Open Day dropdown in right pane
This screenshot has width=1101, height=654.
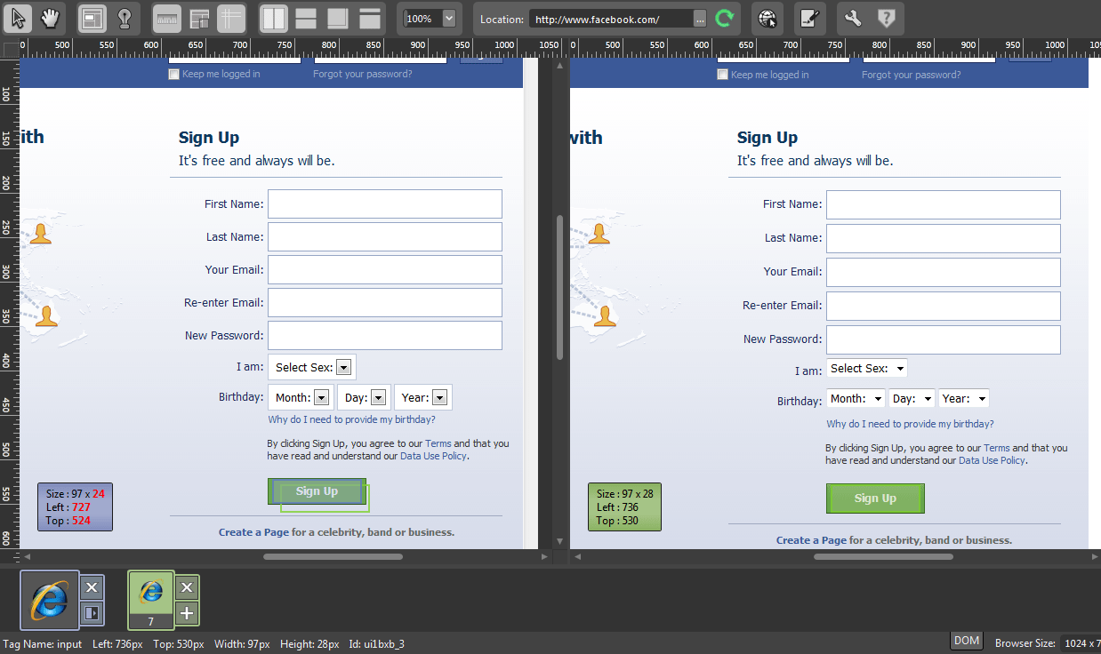912,398
